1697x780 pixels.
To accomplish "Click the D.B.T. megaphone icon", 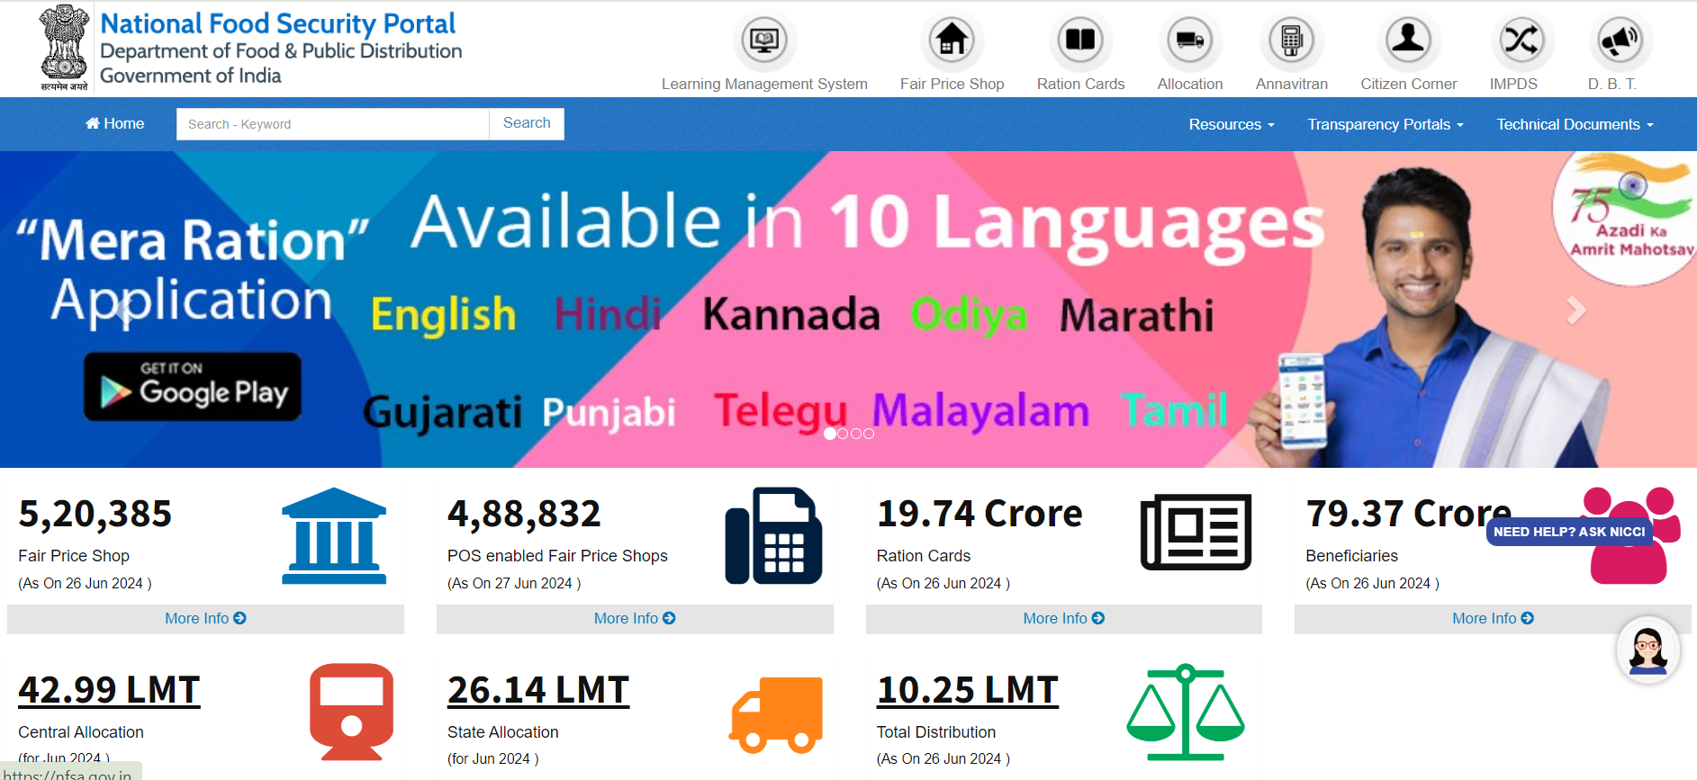I will coord(1620,40).
